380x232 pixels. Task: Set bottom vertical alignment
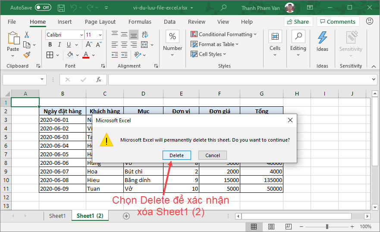(x=134, y=34)
